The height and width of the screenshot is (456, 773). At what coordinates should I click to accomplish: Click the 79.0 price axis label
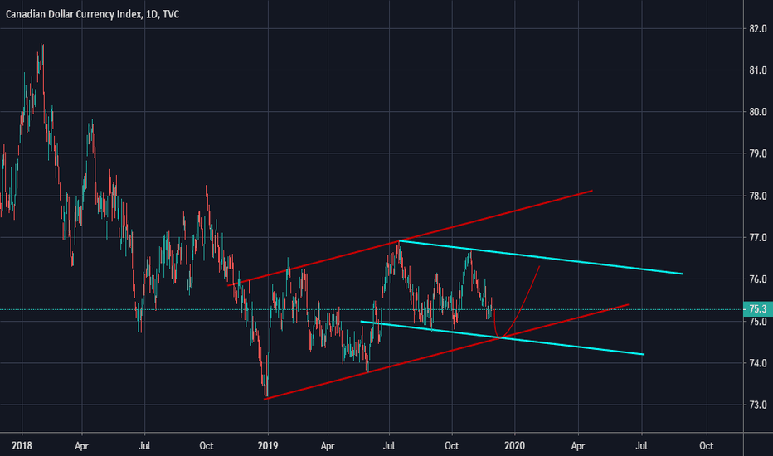click(758, 154)
